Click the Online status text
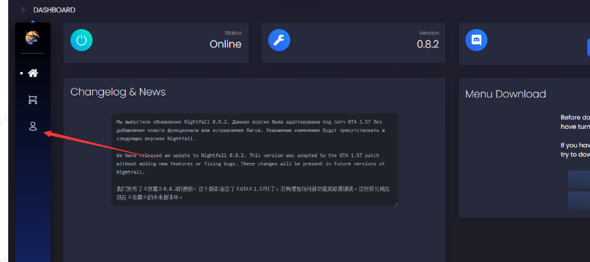 pos(225,44)
